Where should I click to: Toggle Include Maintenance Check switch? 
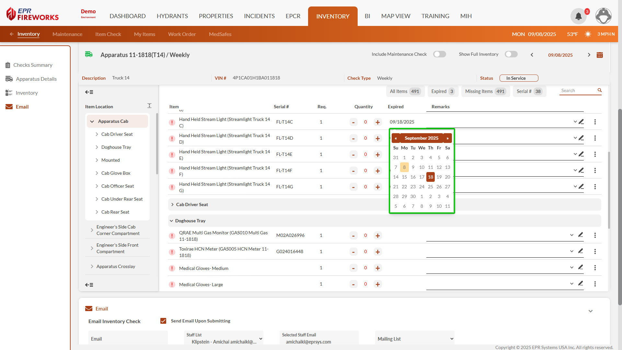[440, 54]
